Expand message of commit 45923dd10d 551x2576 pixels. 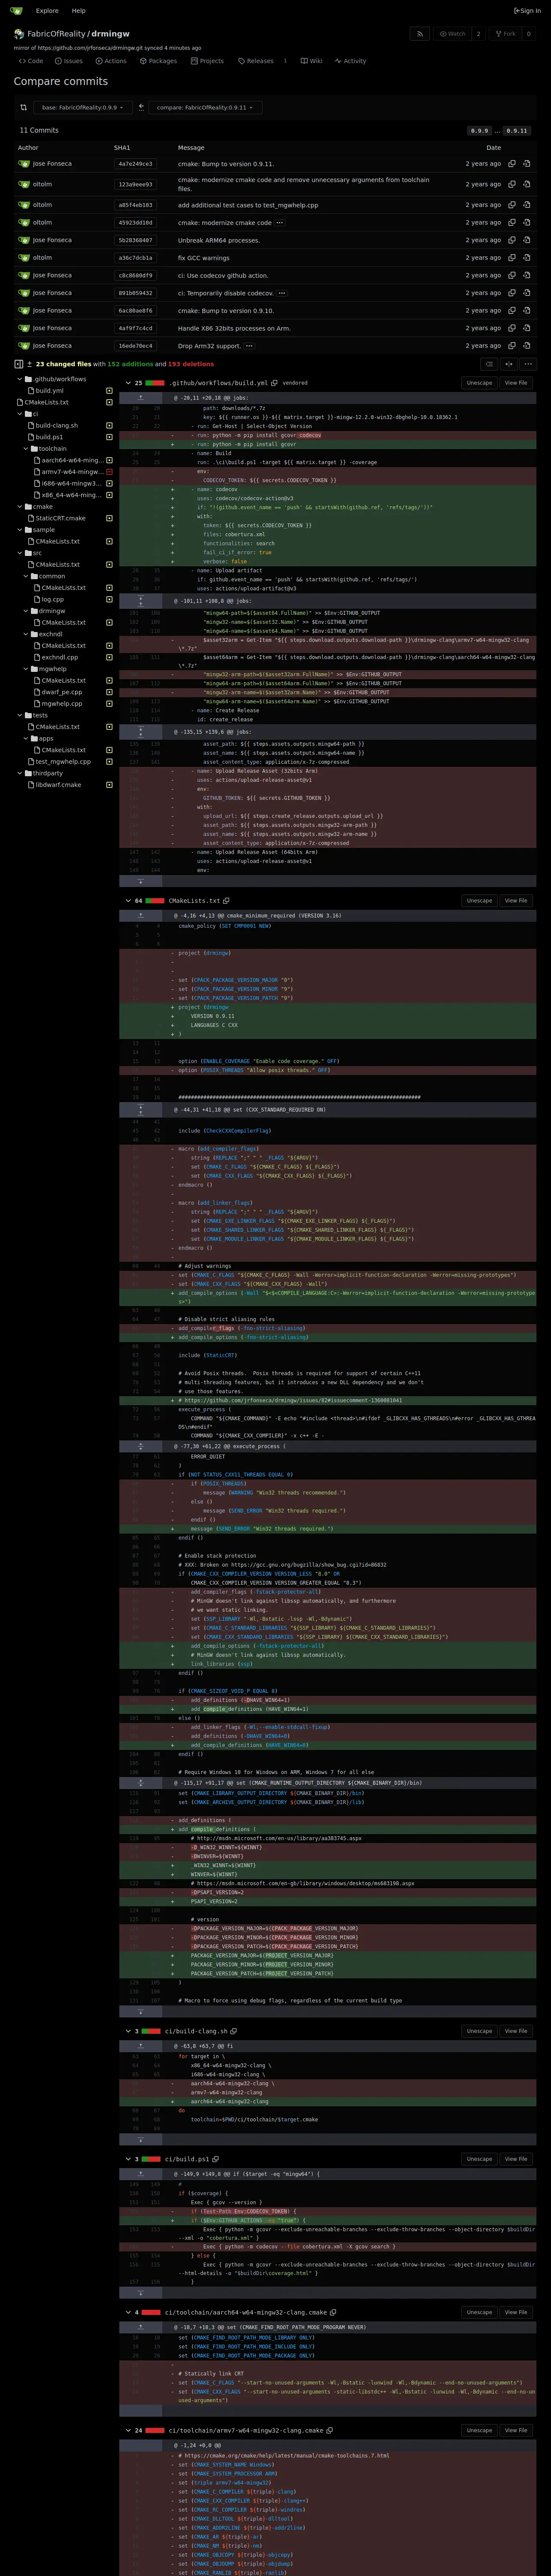[279, 223]
